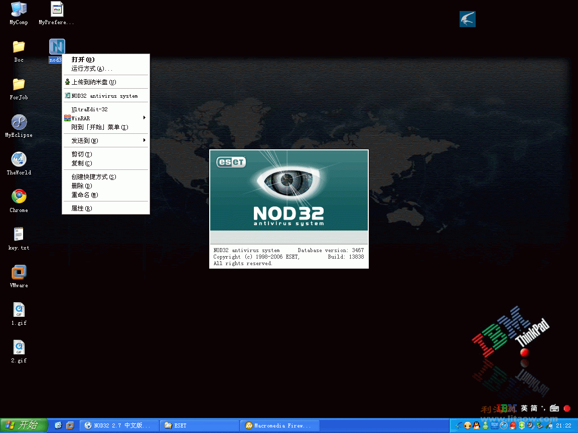Screen dimensions: 578x433
Task: Choose 创建快捷方式(S) menu entry
Action: pyautogui.click(x=106, y=177)
